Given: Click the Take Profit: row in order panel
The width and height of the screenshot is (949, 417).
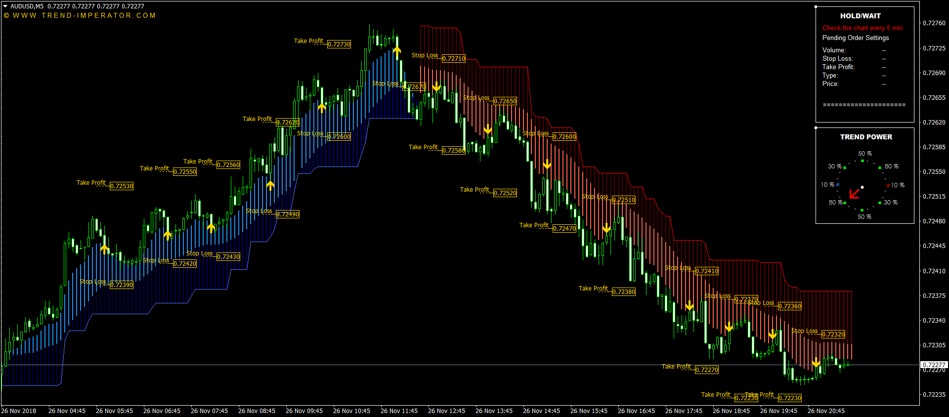Looking at the screenshot, I should tap(854, 67).
